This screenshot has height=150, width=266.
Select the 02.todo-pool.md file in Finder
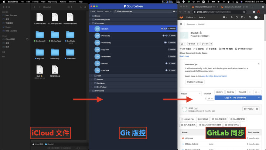coord(55,19)
